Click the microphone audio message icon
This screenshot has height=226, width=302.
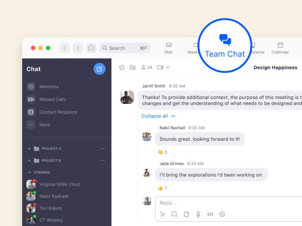coord(198,214)
